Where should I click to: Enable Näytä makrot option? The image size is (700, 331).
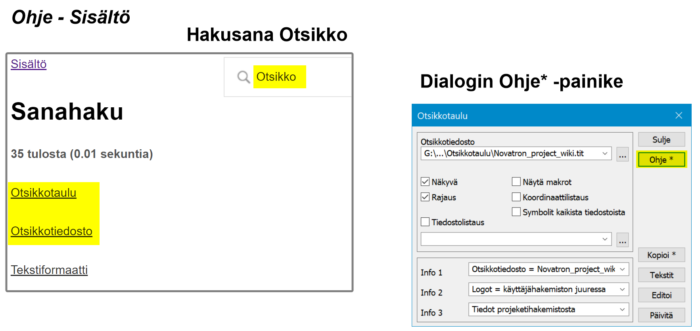[x=516, y=182]
